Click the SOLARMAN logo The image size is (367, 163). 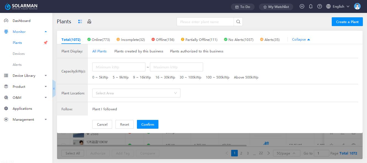click(x=21, y=6)
